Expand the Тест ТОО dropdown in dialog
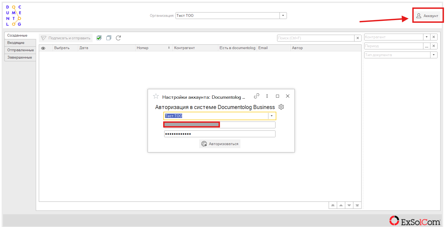The width and height of the screenshot is (447, 227). click(x=272, y=116)
